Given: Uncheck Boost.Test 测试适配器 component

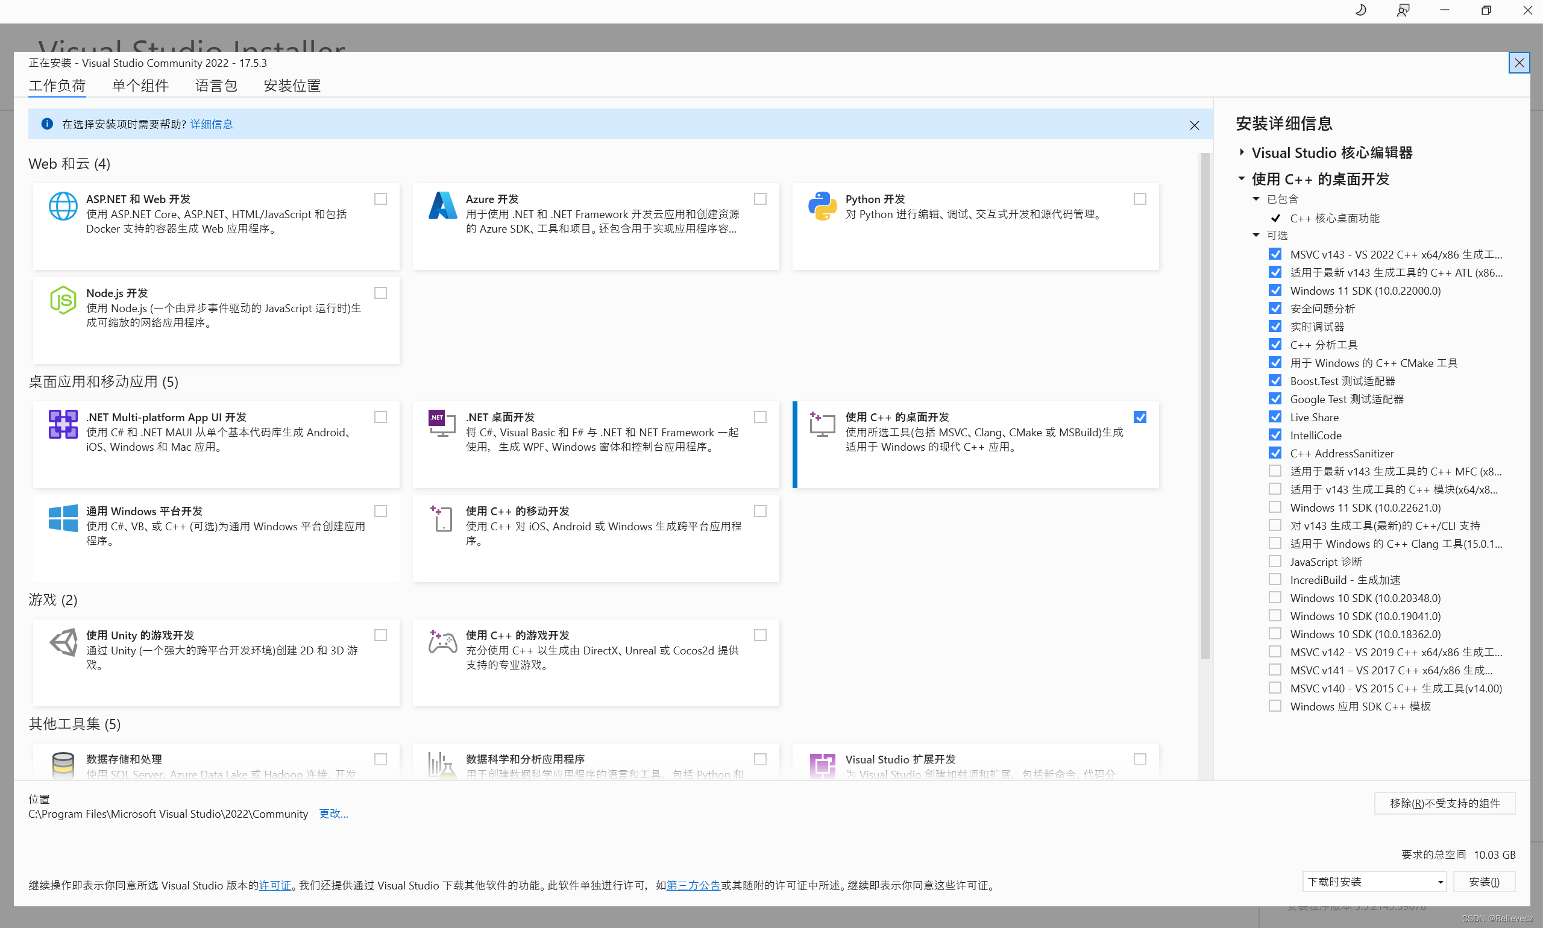Looking at the screenshot, I should click(x=1275, y=380).
